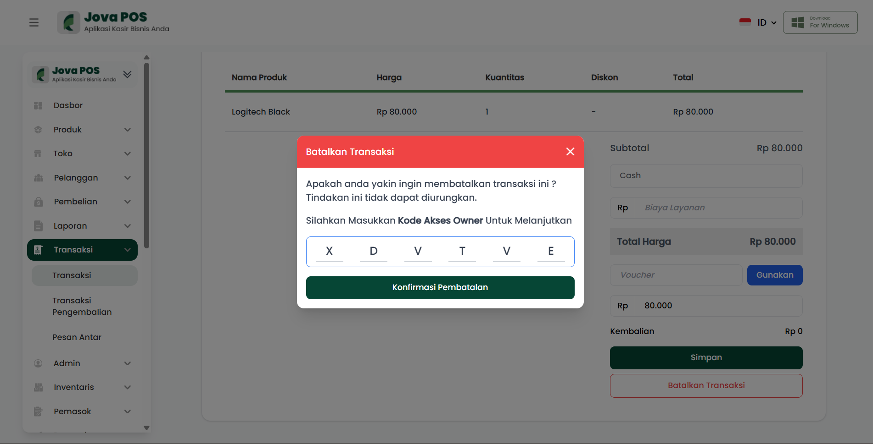Click the Produk box icon
The width and height of the screenshot is (873, 444).
(x=38, y=130)
